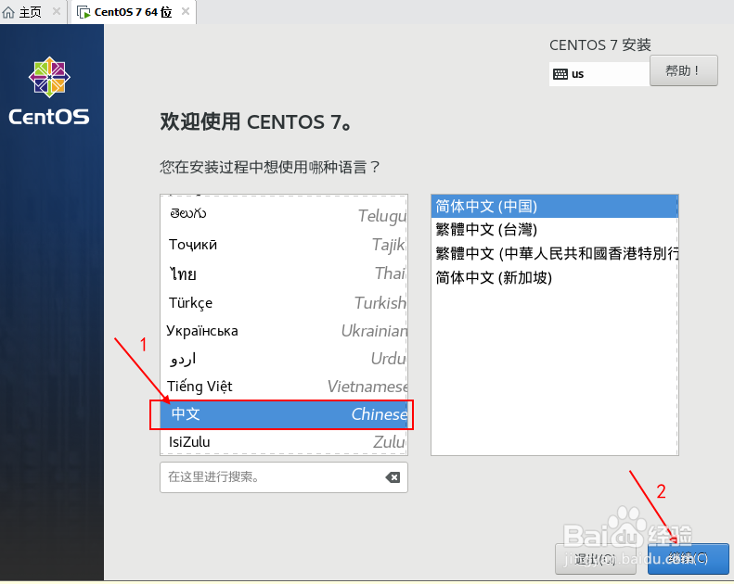This screenshot has height=584, width=734.
Task: Select Urdu language row
Action: pos(284,359)
